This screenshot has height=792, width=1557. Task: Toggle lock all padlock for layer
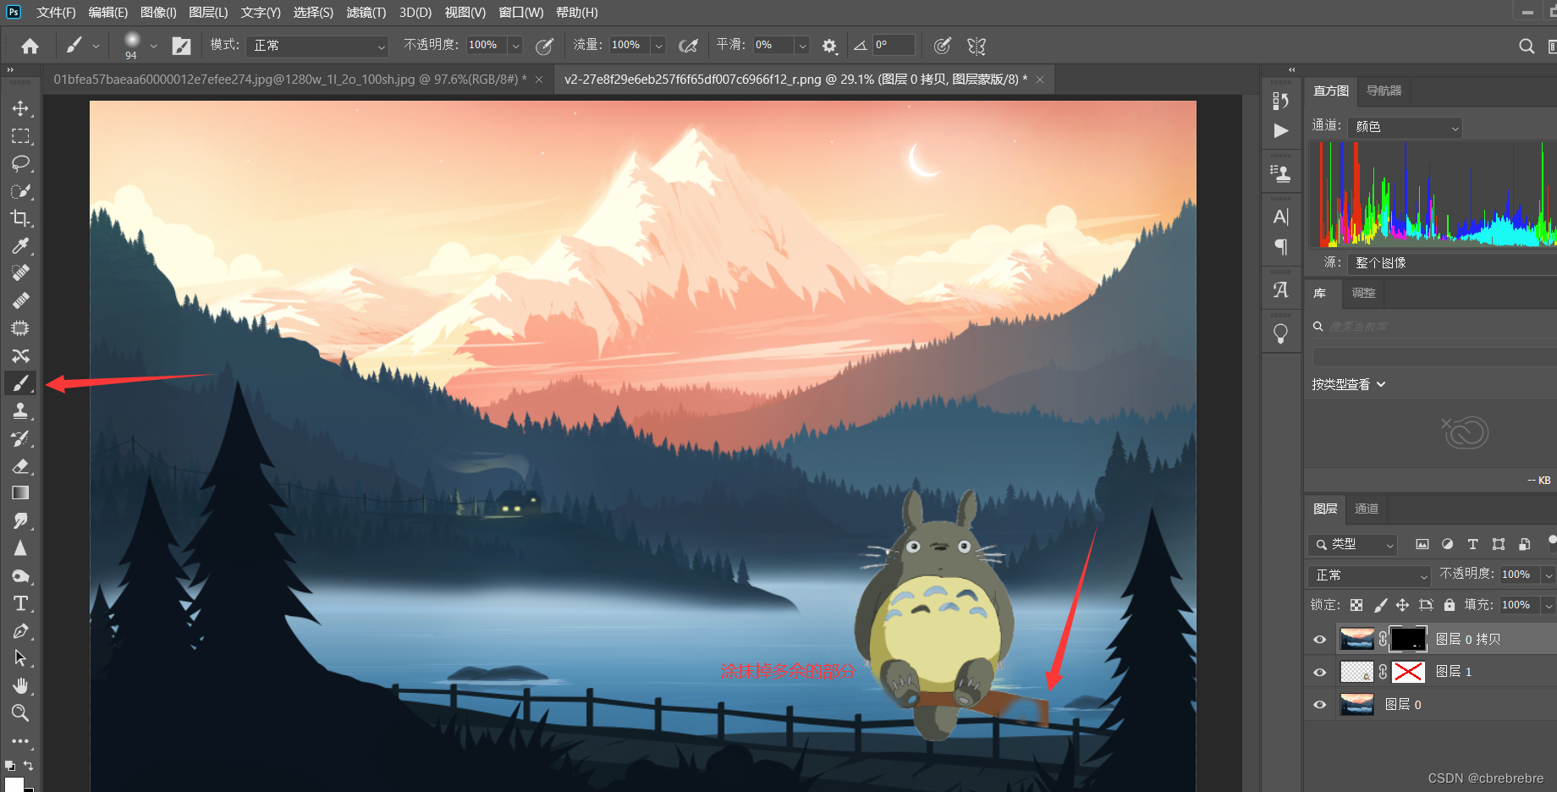tap(1450, 605)
